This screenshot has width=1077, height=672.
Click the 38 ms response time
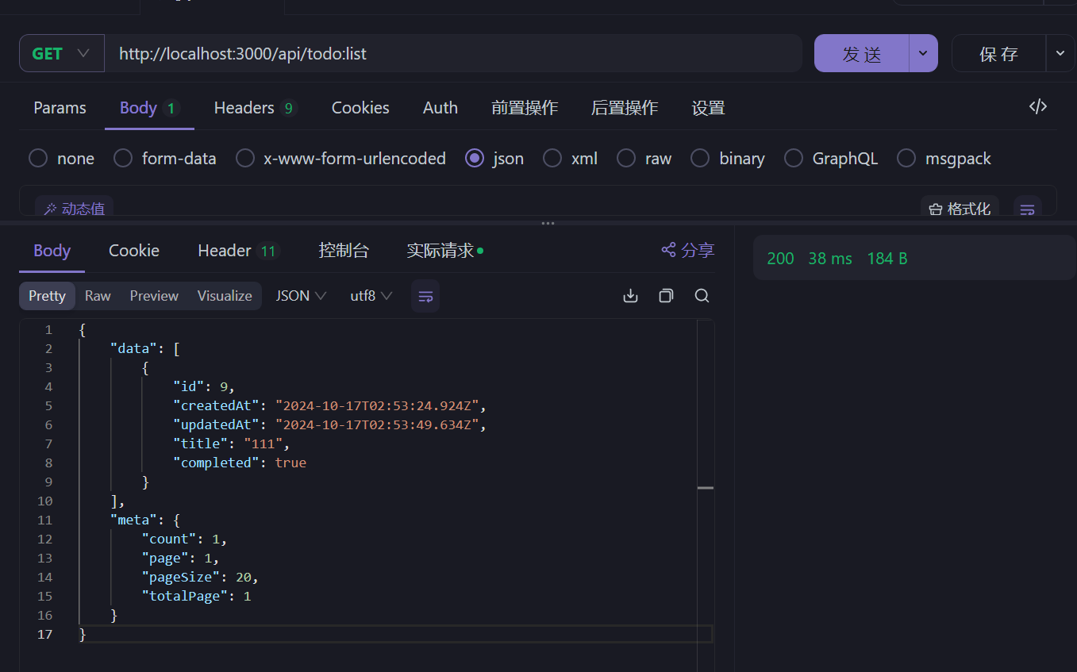pos(830,259)
